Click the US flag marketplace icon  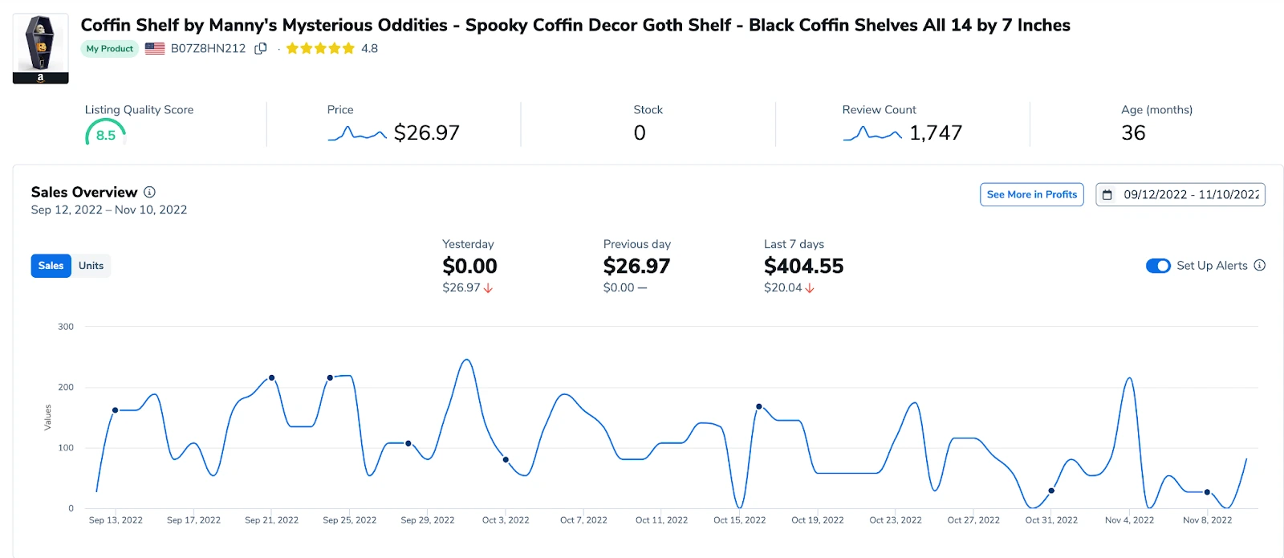[x=155, y=48]
